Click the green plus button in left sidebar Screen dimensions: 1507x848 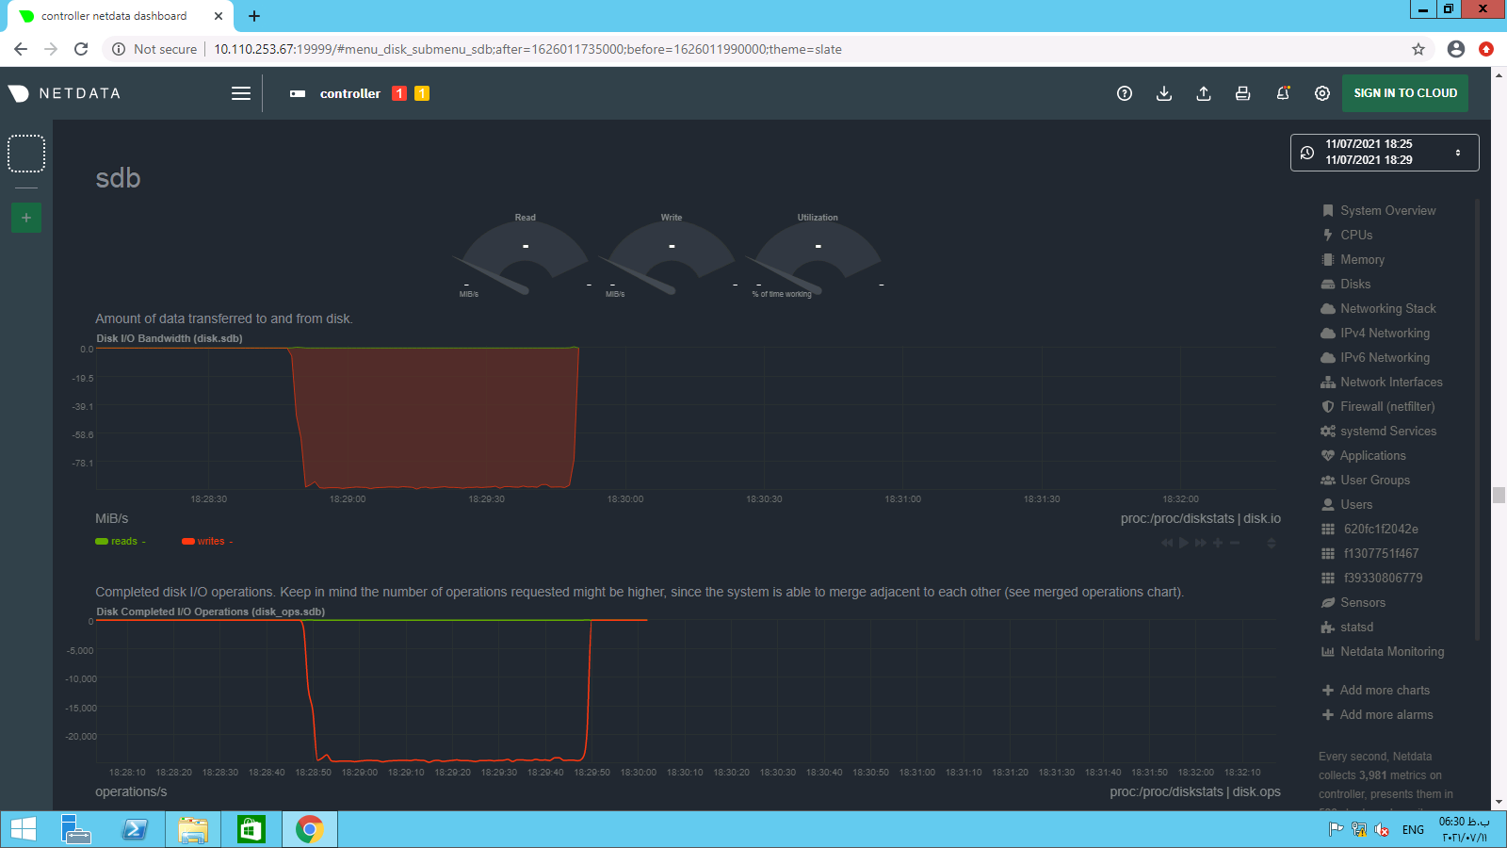[26, 218]
